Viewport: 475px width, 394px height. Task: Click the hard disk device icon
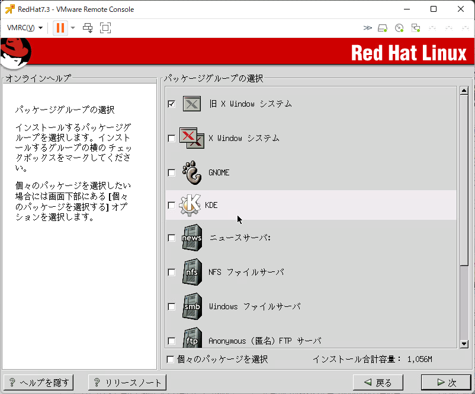(x=383, y=28)
